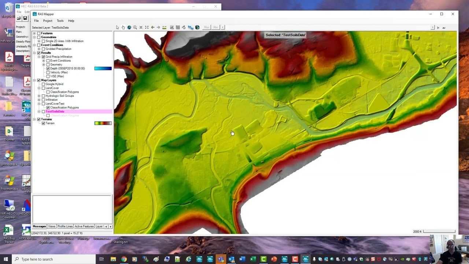
Task: Open File menu in RAS Mapper
Action: (x=36, y=21)
